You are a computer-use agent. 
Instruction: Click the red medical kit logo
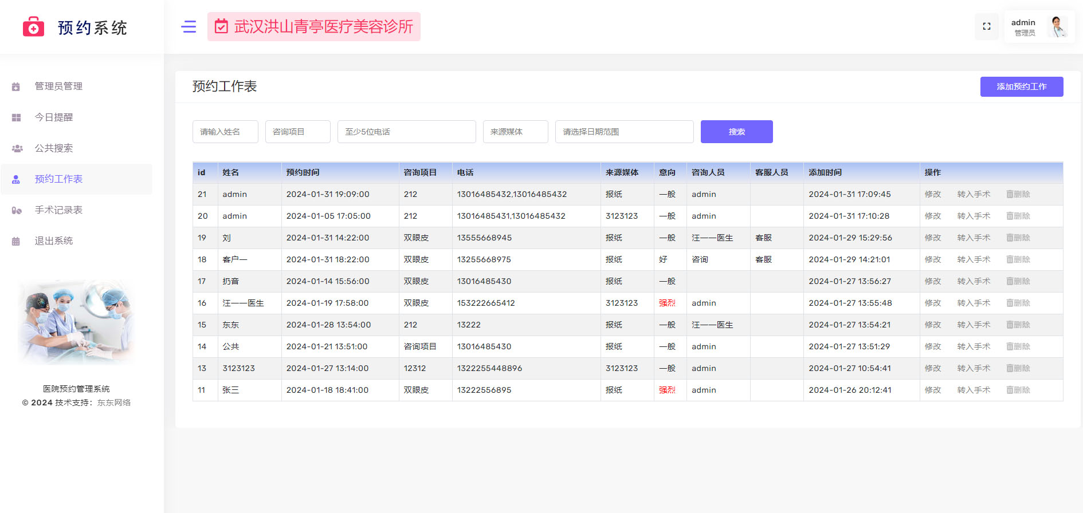coord(33,27)
